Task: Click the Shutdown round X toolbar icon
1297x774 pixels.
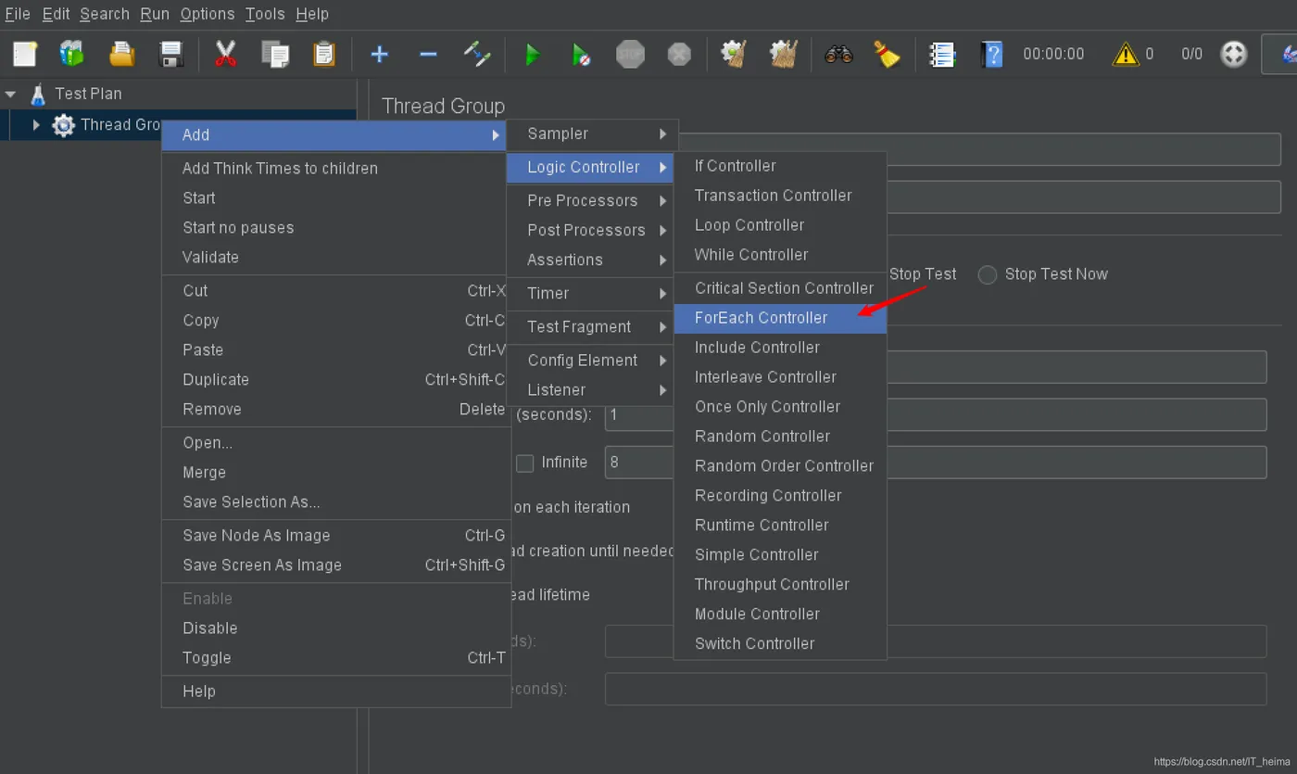Action: [679, 54]
